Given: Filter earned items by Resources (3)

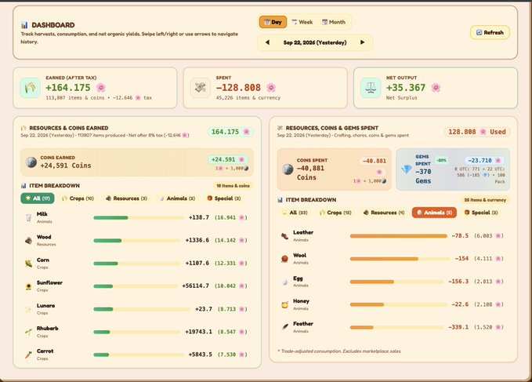Looking at the screenshot, I should point(126,198).
